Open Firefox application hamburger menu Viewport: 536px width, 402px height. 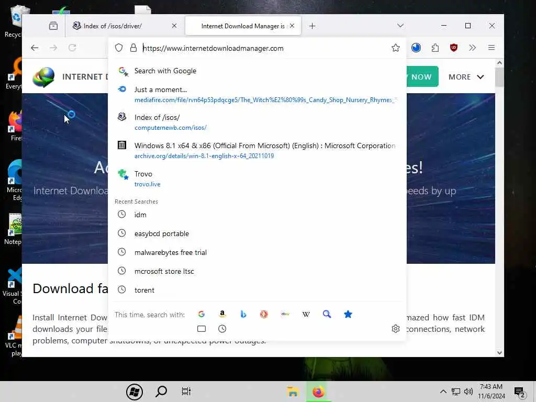click(x=491, y=48)
